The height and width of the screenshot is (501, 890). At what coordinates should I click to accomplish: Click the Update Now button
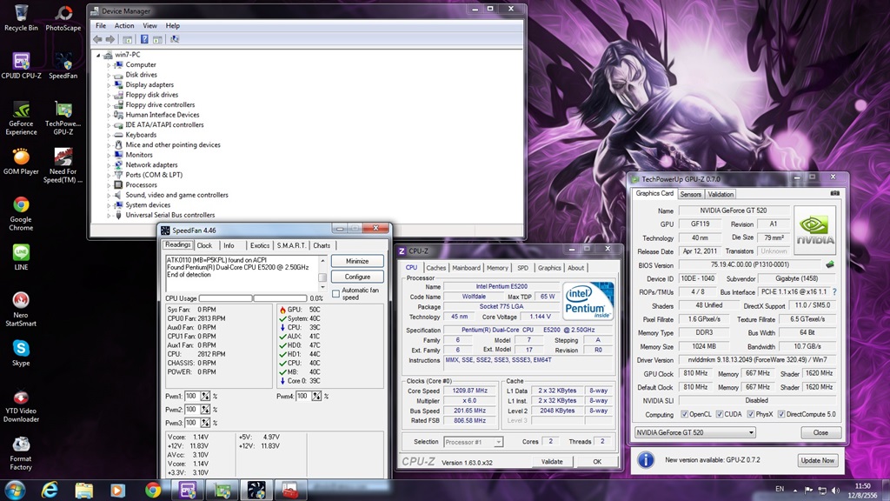(x=816, y=460)
